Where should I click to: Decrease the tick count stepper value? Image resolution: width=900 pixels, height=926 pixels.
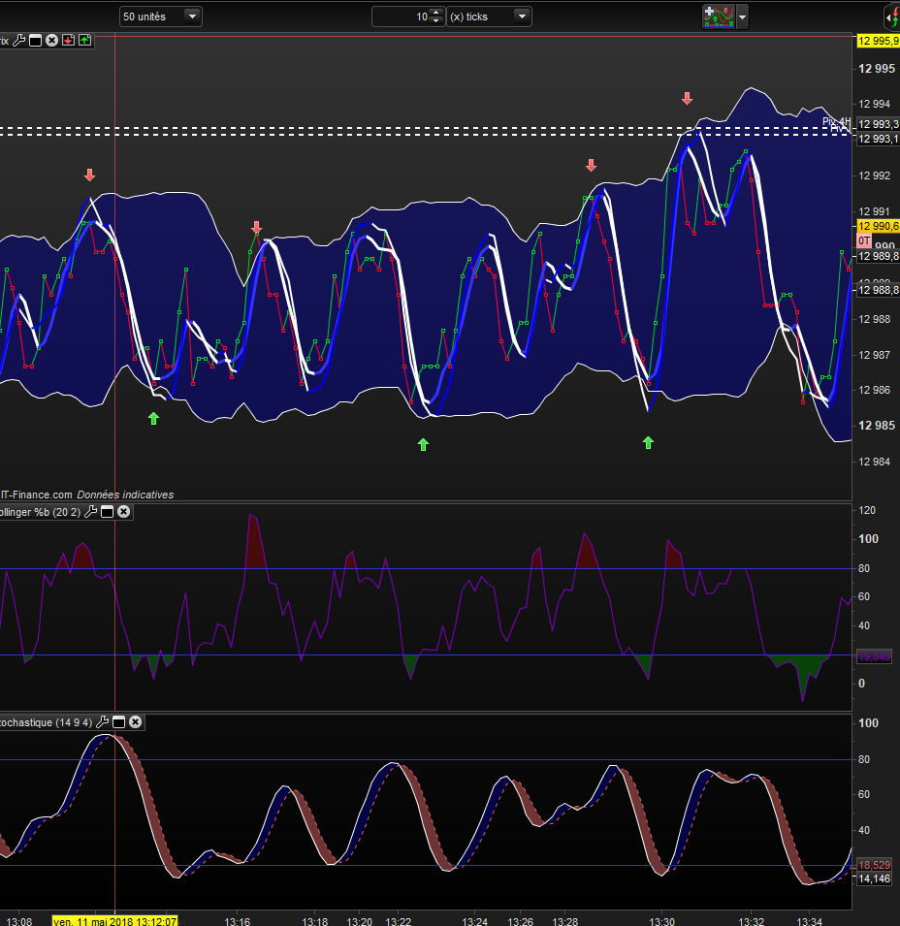(435, 20)
